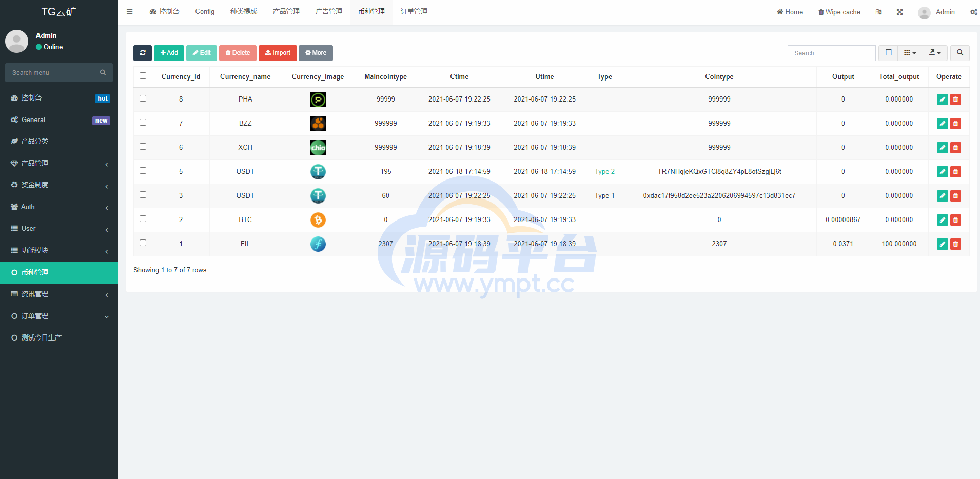Check the BTC row checkbox
Screen dimensions: 980x479
(143, 219)
